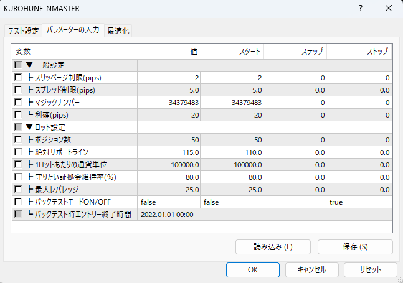Click the 保存 (S) button
This screenshot has height=283, width=403.
tap(355, 247)
